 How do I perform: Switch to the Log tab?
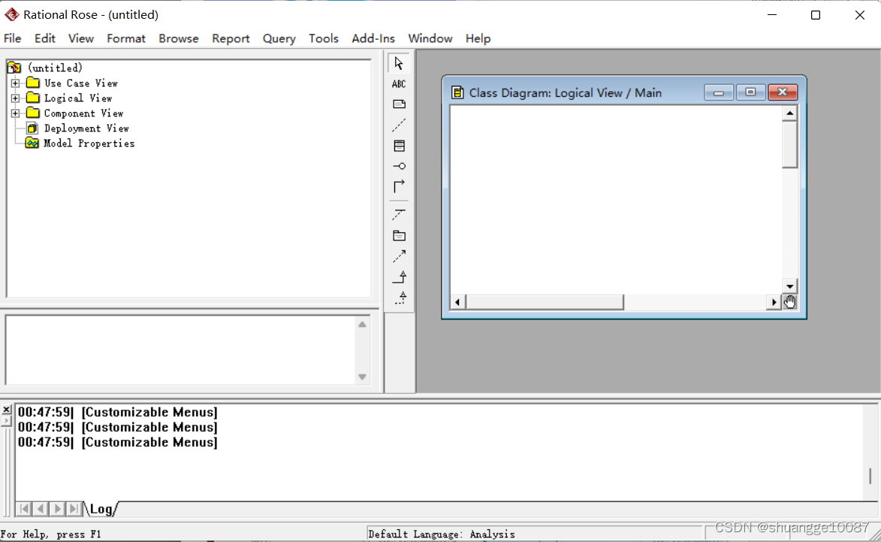click(x=101, y=509)
